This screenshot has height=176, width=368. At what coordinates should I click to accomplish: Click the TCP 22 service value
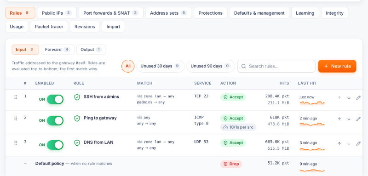click(x=201, y=96)
